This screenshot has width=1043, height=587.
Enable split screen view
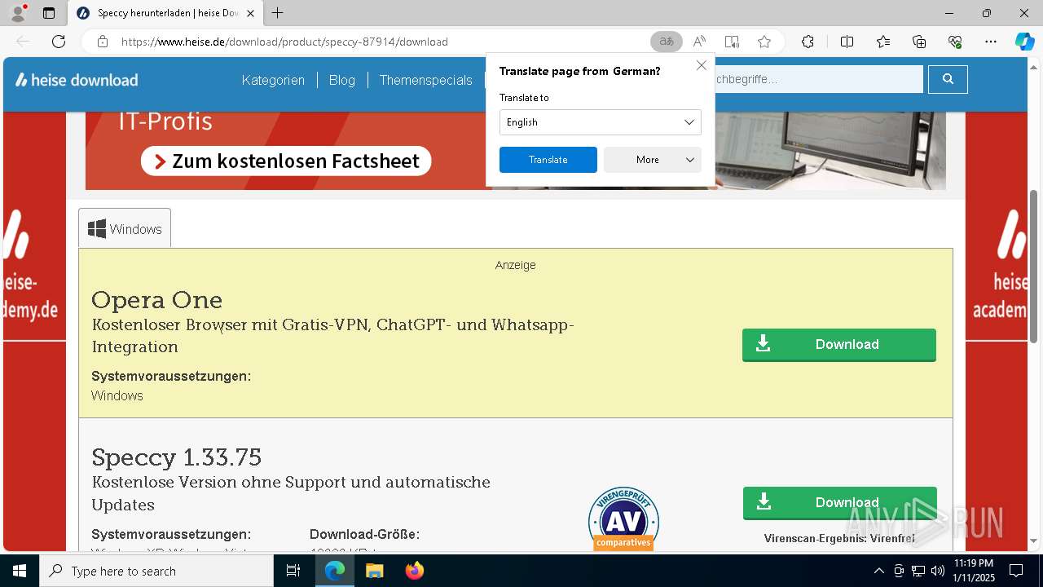click(847, 42)
